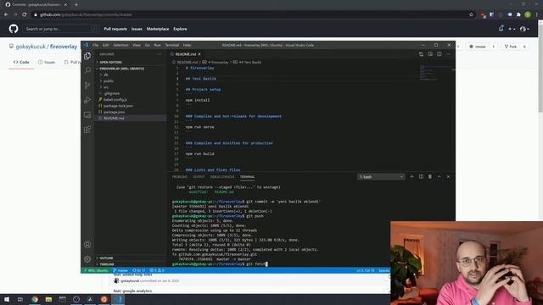Viewport: 543px width, 305px height.
Task: Click the Unstar button on GitHub
Action: (478, 47)
